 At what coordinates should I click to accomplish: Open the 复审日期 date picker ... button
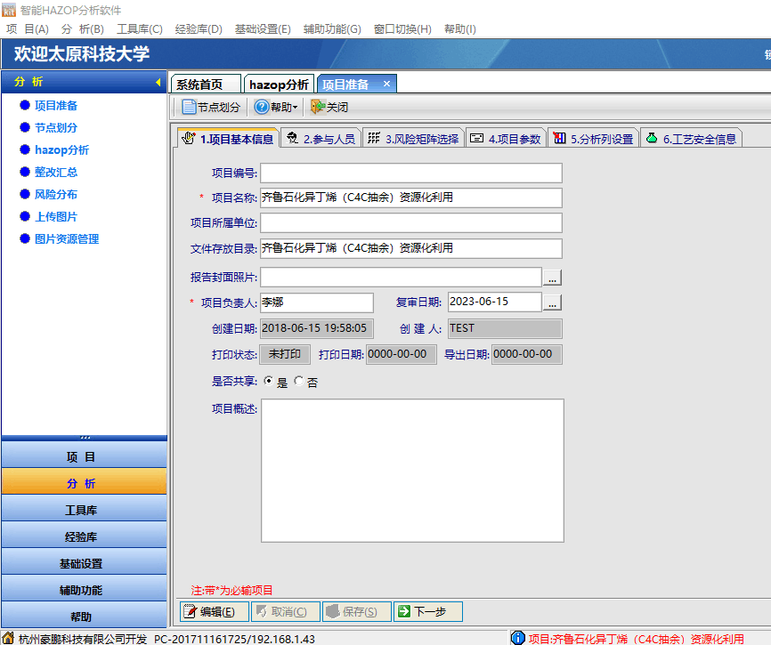pos(552,302)
